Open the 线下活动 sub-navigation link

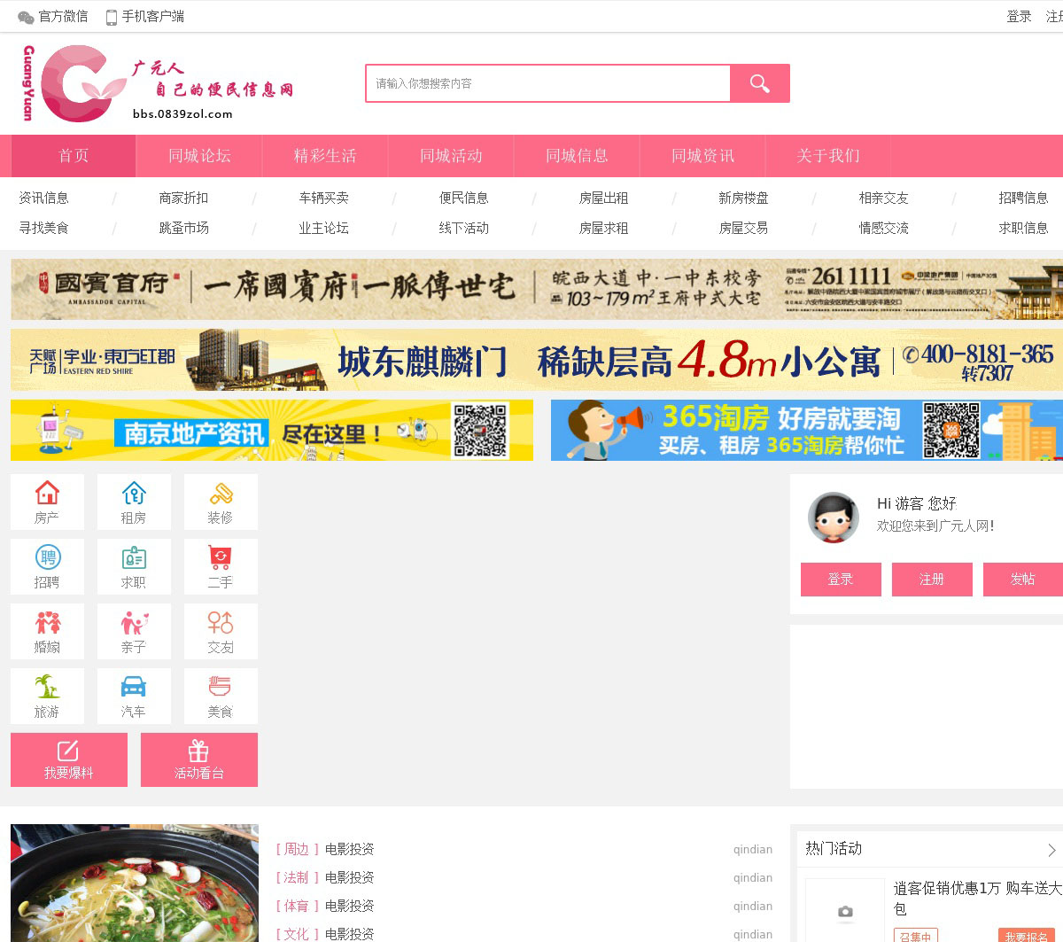(x=463, y=228)
